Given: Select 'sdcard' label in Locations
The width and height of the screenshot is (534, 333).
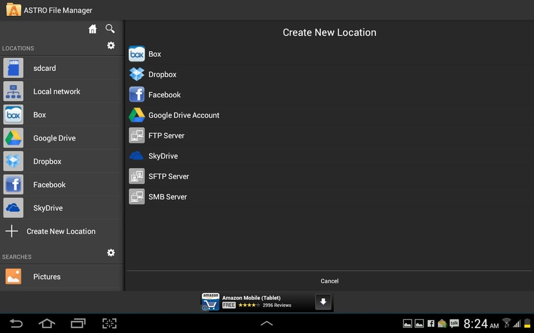Looking at the screenshot, I should [45, 68].
